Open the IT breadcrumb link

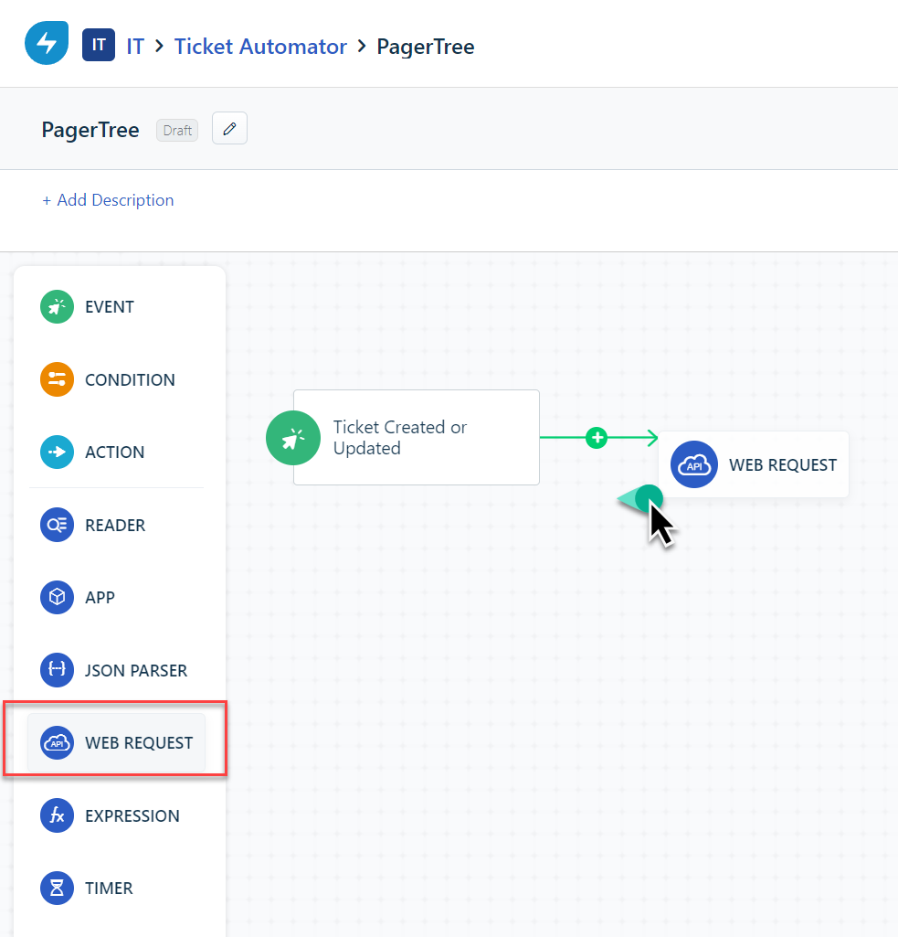pyautogui.click(x=135, y=47)
